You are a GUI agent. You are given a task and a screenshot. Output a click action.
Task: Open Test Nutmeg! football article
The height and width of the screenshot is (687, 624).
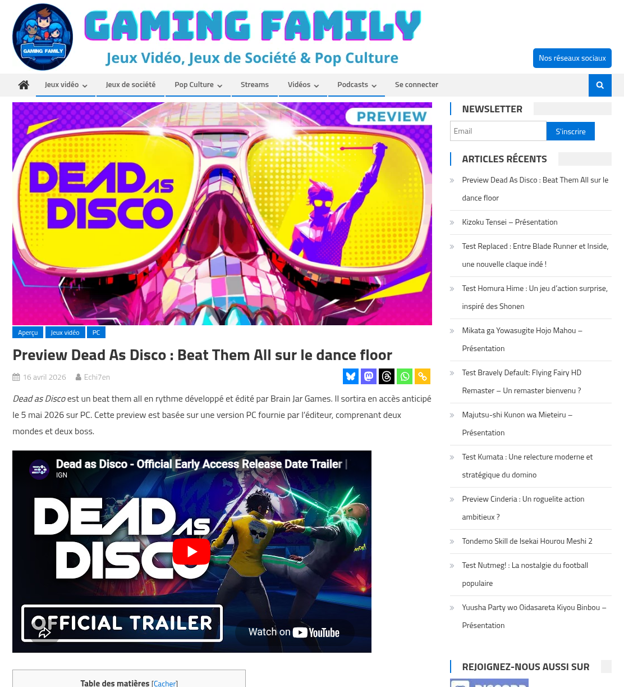click(x=525, y=574)
